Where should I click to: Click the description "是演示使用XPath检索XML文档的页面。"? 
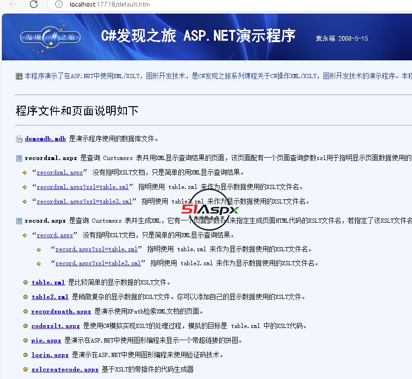point(149,312)
